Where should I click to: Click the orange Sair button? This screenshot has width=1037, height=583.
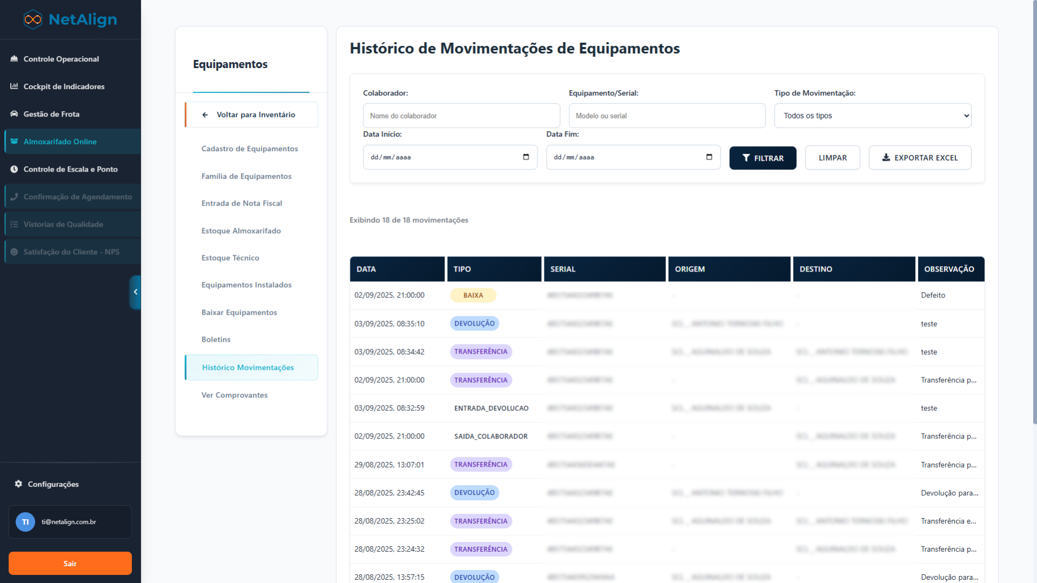coord(70,563)
